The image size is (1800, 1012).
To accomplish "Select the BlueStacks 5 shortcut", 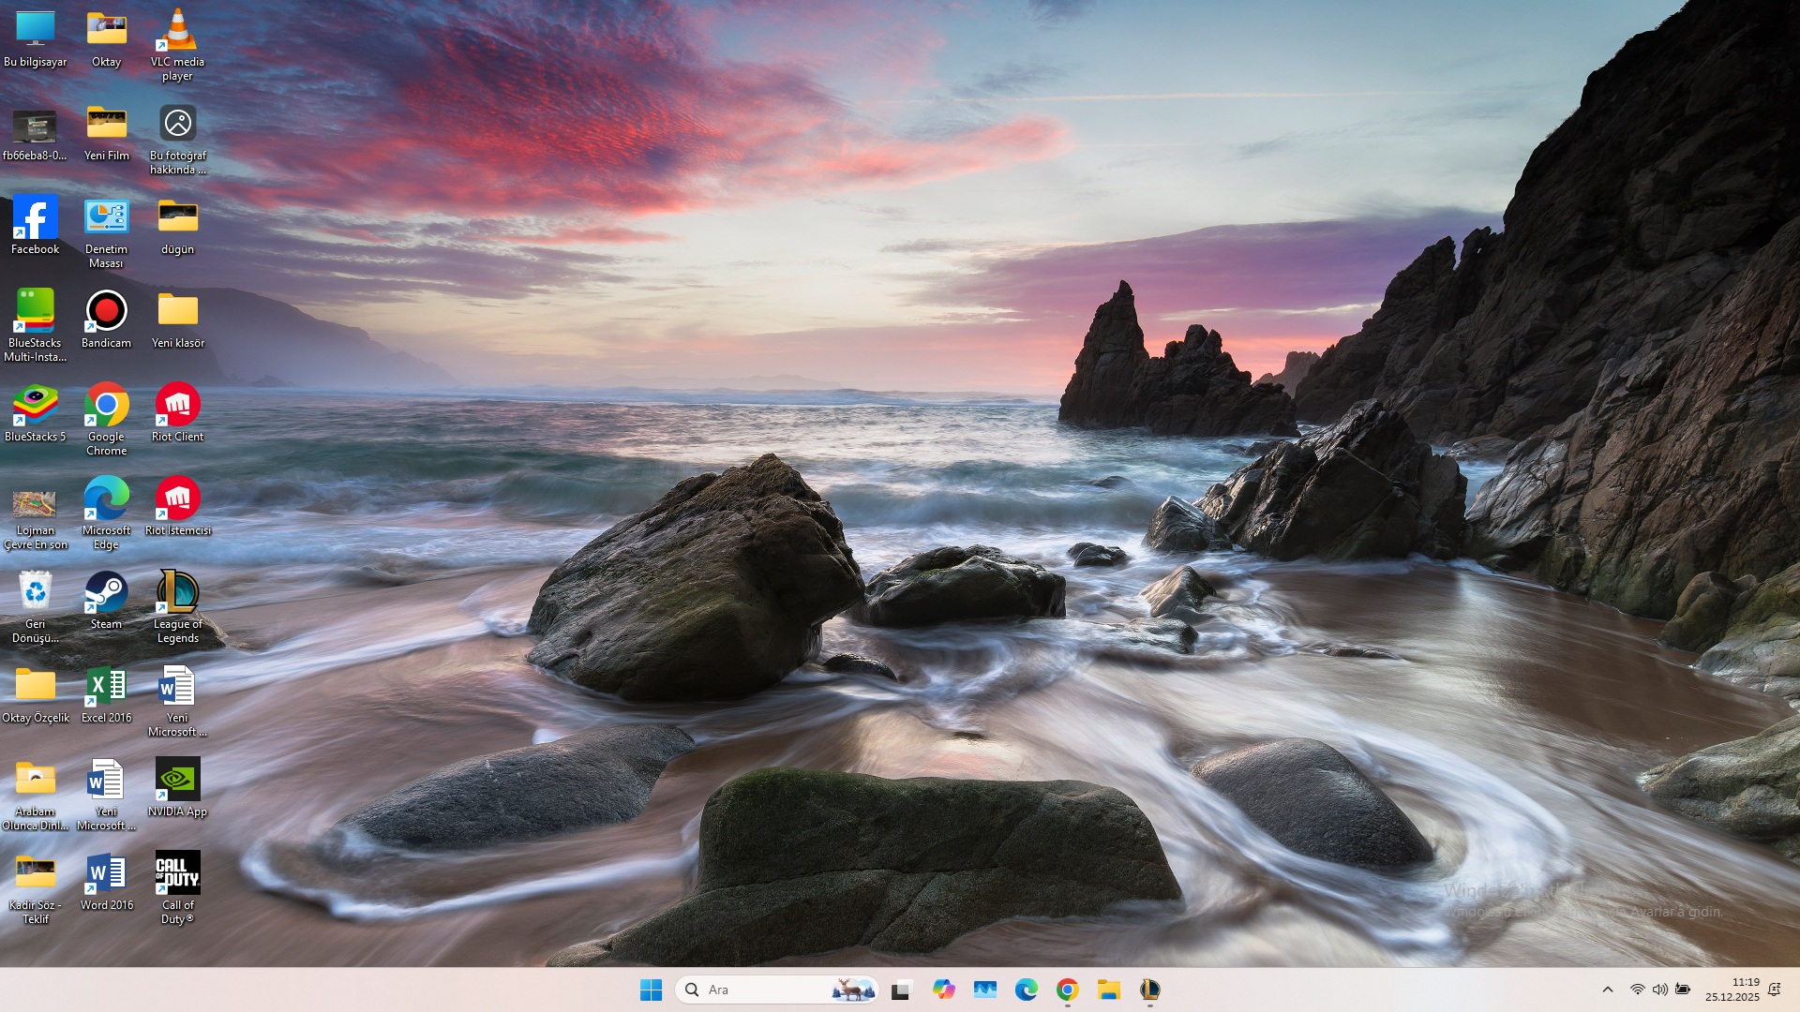I will [35, 414].
